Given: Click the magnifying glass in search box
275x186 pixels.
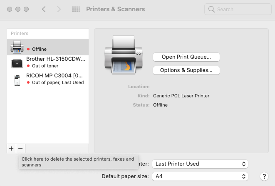Looking at the screenshot, I should [x=211, y=9].
